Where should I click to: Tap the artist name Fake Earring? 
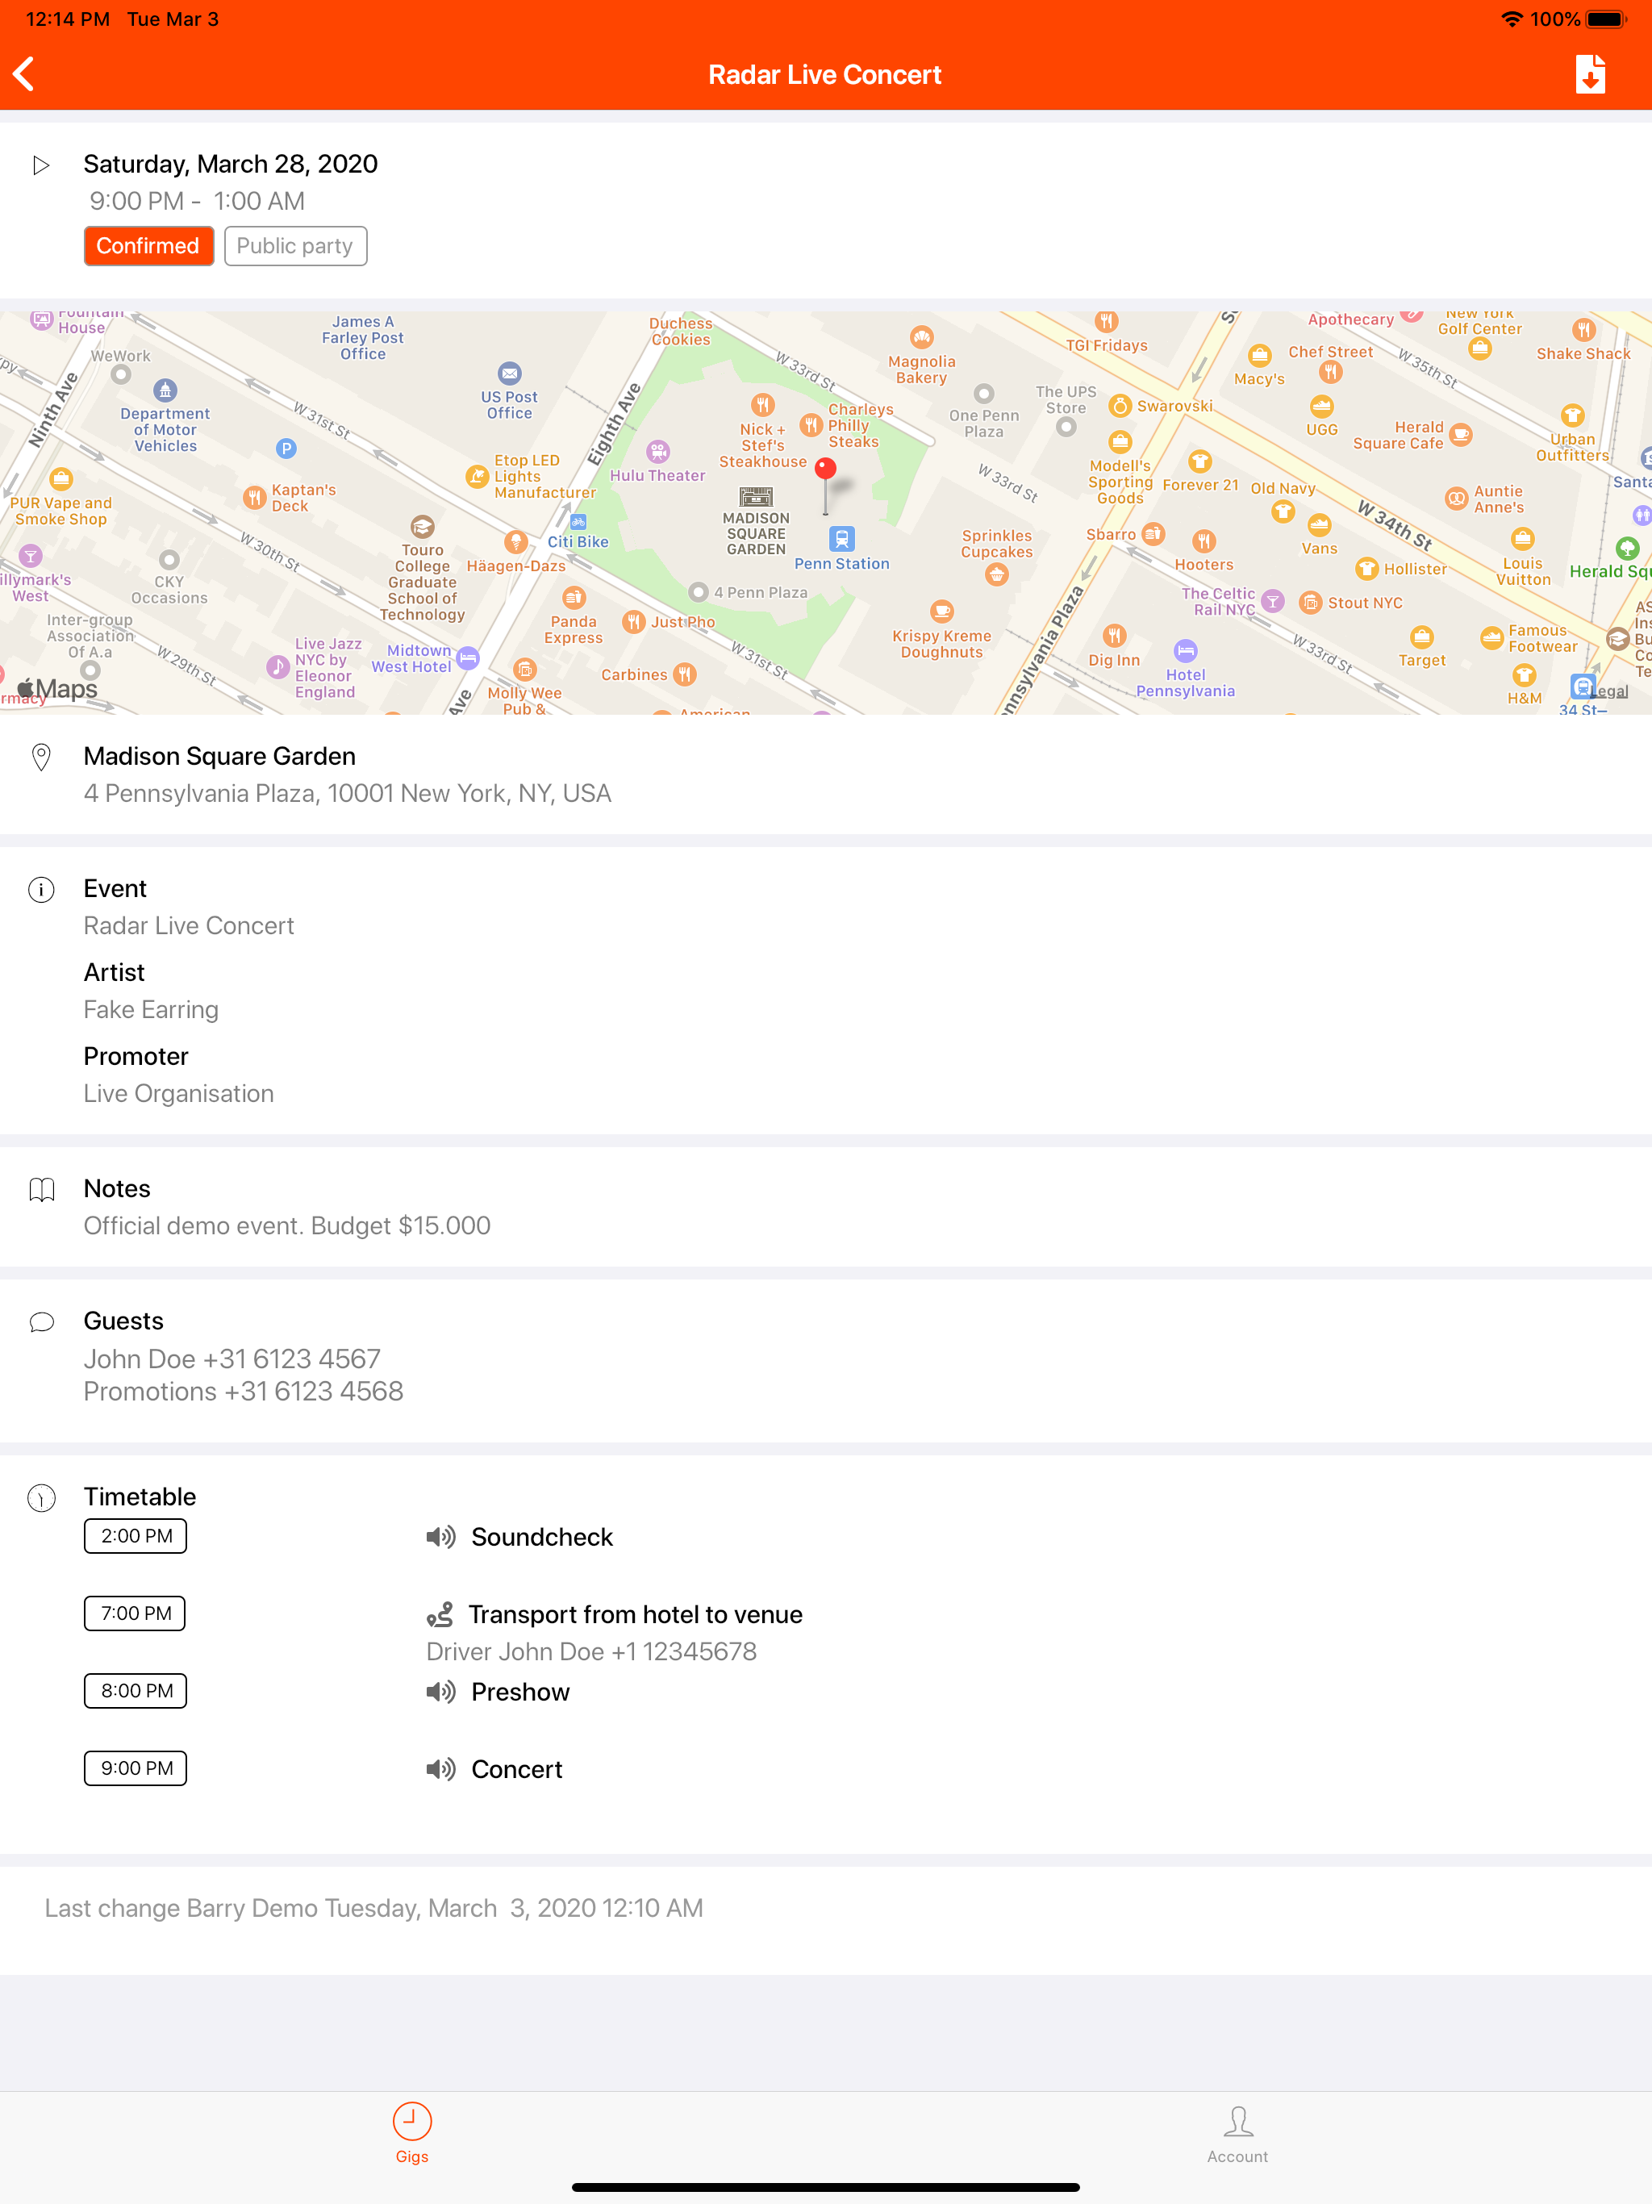point(151,1009)
